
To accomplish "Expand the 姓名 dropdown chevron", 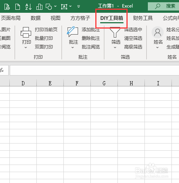I will coord(157,47).
